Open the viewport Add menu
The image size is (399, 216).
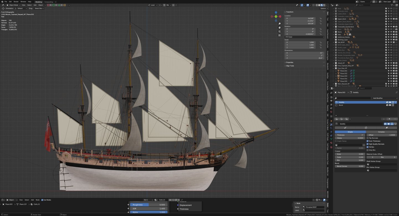pyautogui.click(x=35, y=5)
